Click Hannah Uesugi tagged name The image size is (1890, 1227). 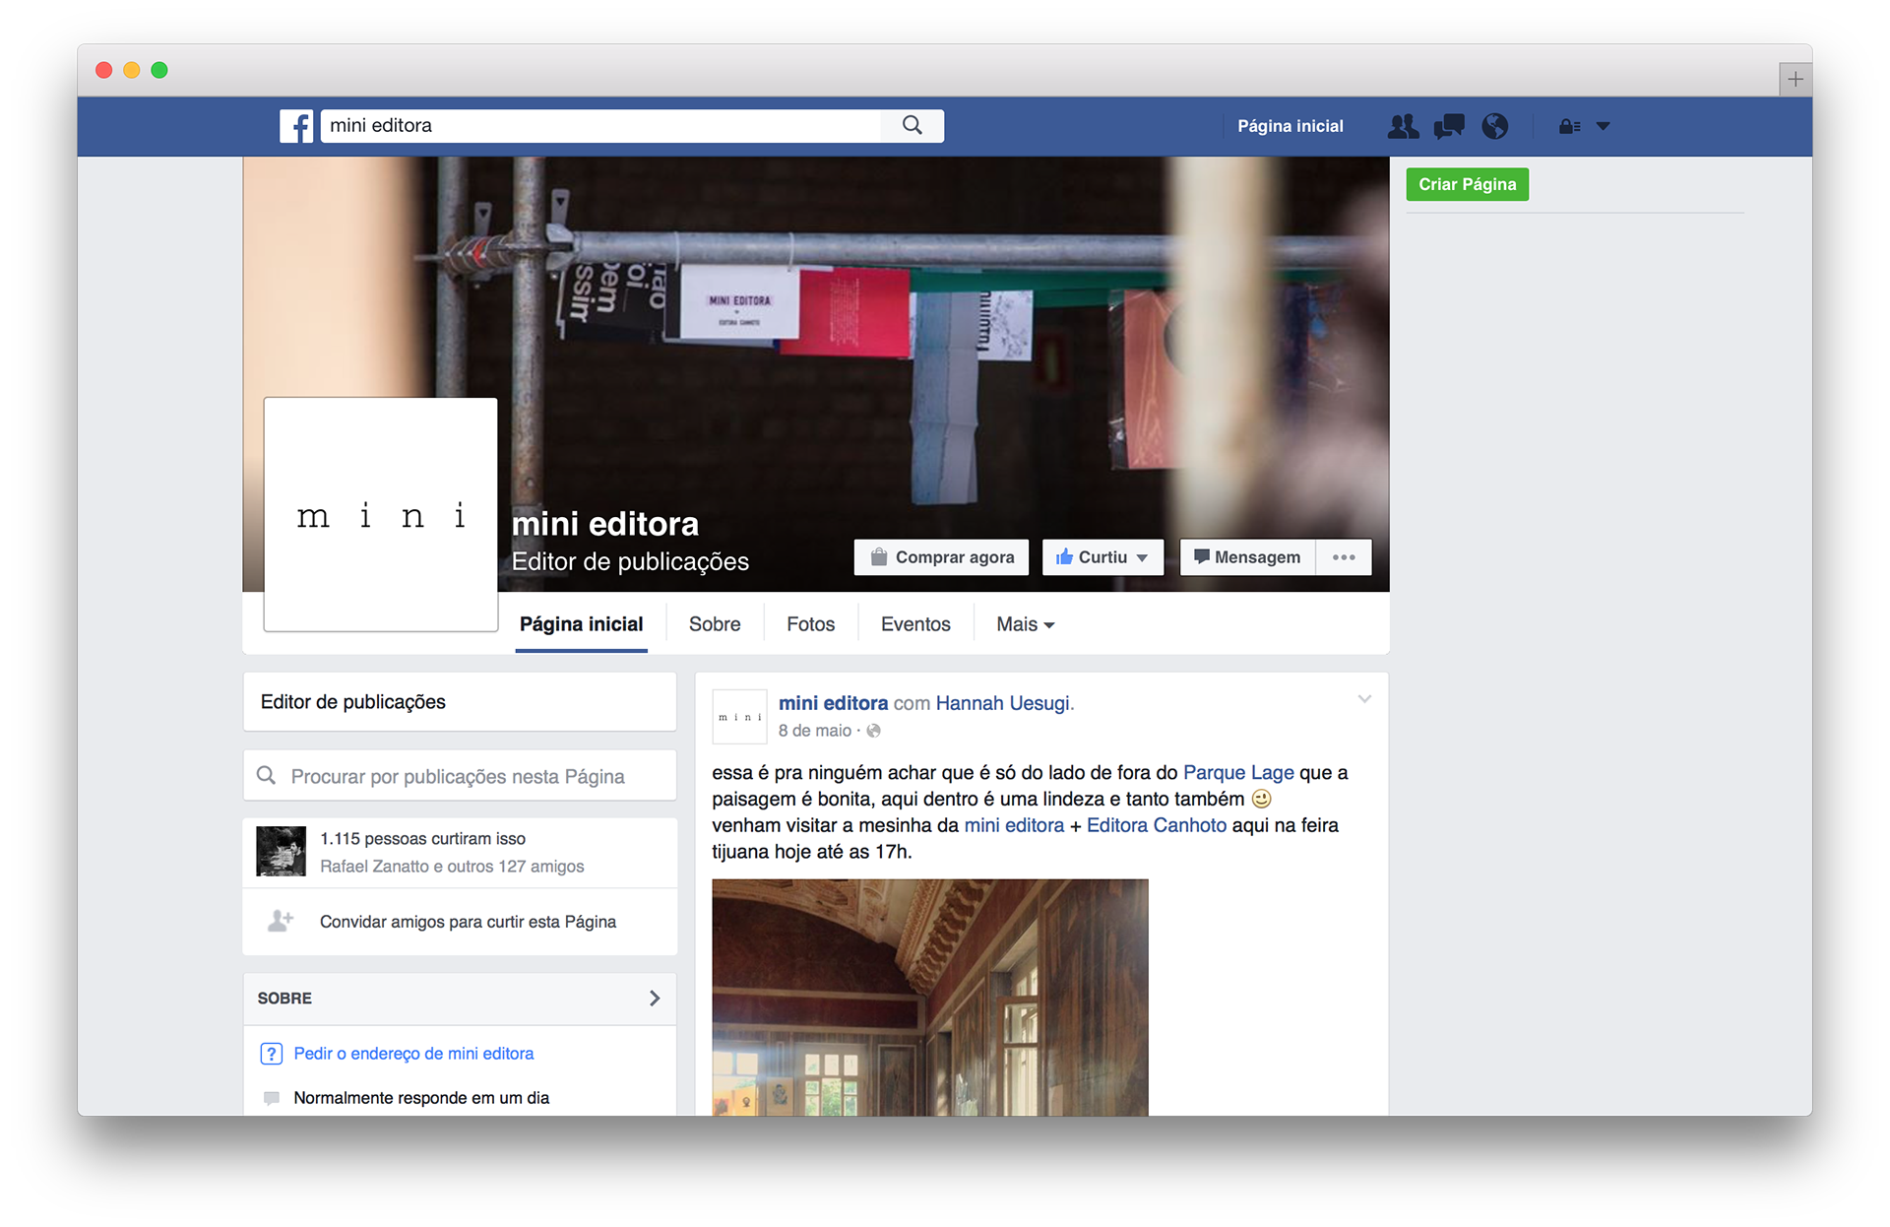pos(1002,703)
